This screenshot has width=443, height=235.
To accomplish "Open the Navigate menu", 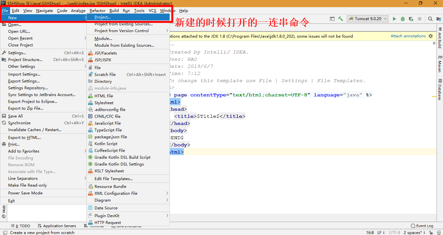I will point(44,10).
